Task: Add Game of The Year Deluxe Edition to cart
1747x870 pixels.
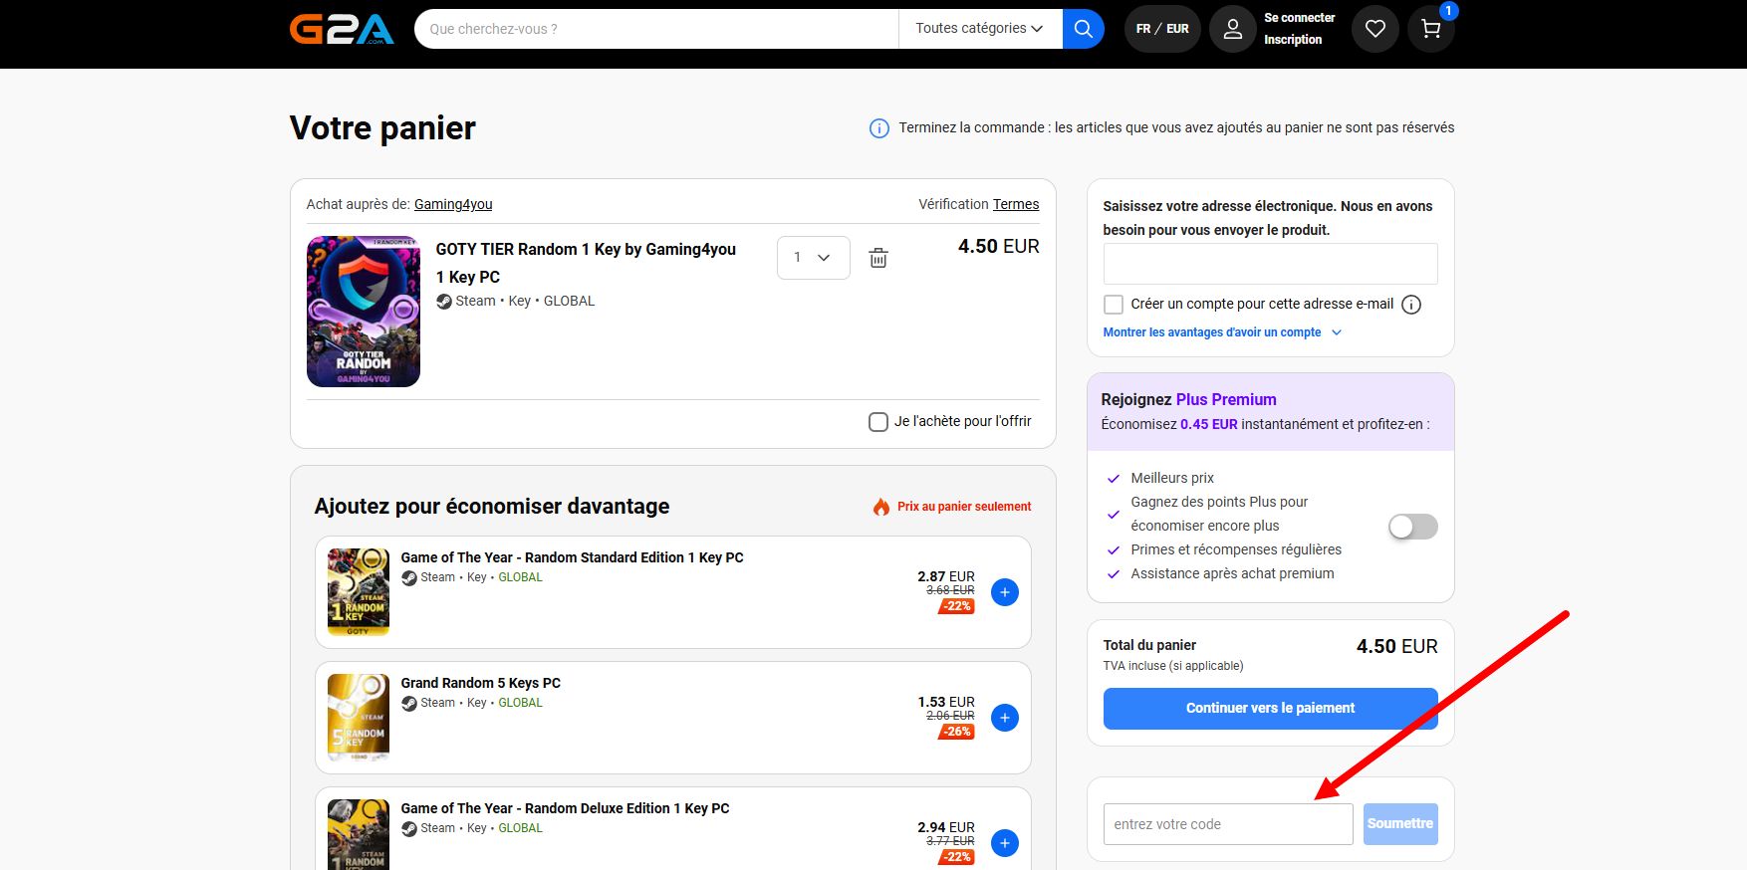Action: pos(1005,843)
